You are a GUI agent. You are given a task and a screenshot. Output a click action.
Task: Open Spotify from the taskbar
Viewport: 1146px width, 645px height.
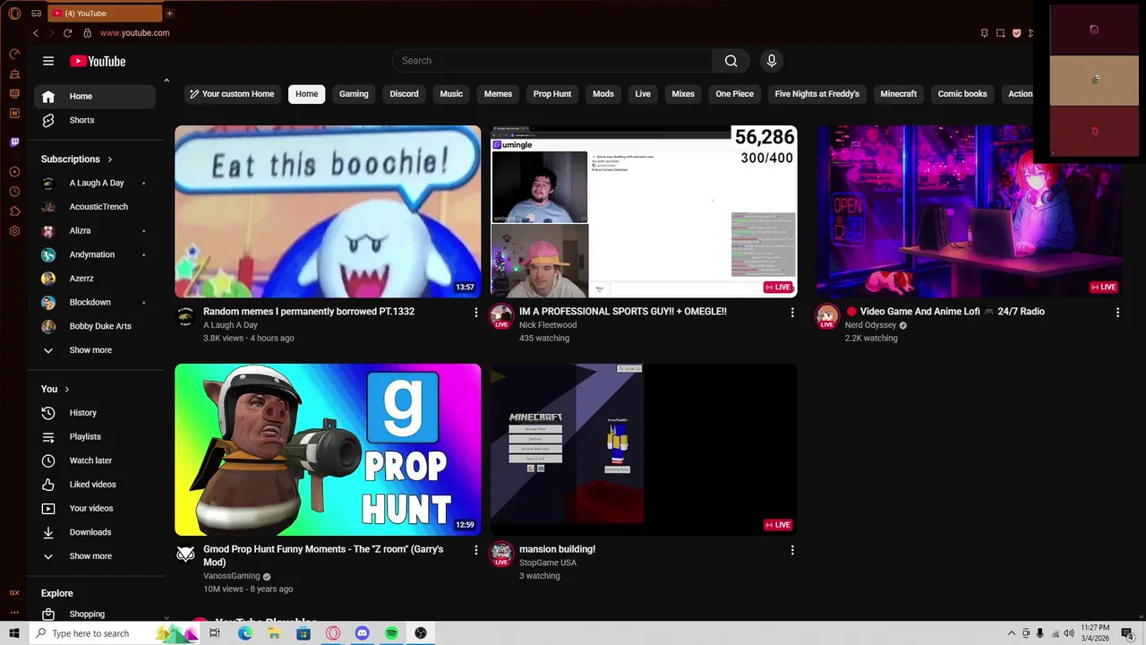[391, 633]
